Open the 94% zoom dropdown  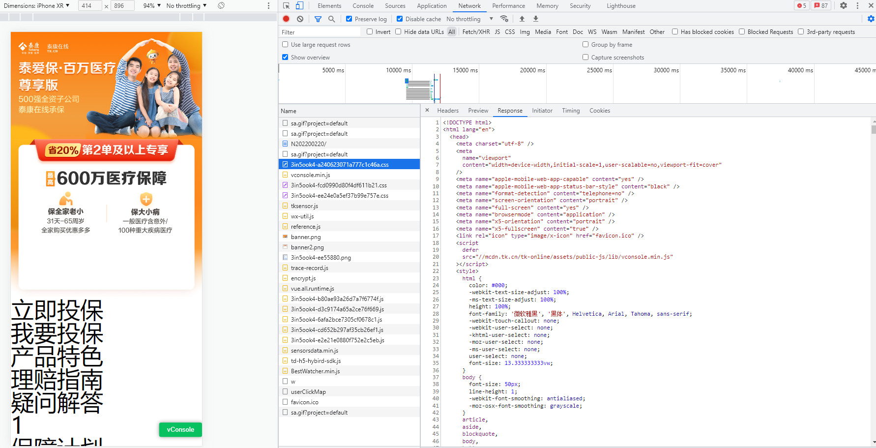(152, 5)
